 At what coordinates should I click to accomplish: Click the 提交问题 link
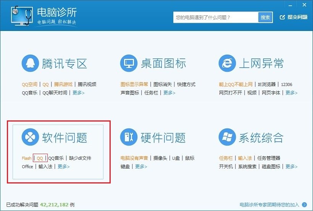[x=297, y=17]
